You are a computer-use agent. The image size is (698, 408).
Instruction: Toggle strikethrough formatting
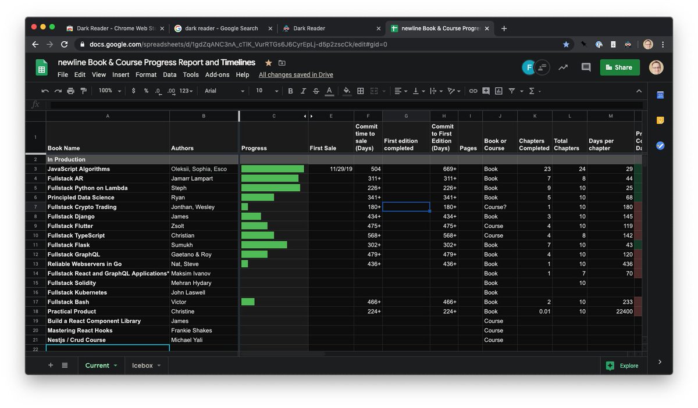316,91
